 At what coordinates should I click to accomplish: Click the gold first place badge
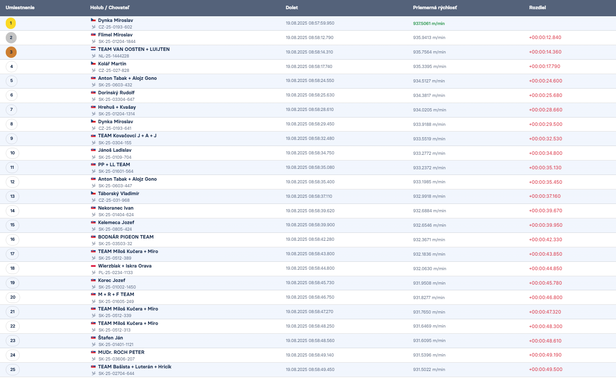click(x=11, y=23)
